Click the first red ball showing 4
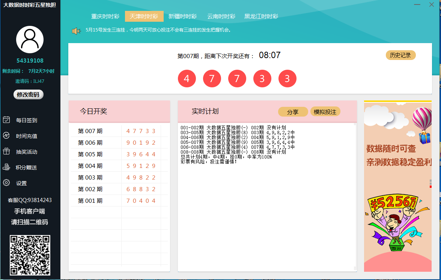 [187, 78]
